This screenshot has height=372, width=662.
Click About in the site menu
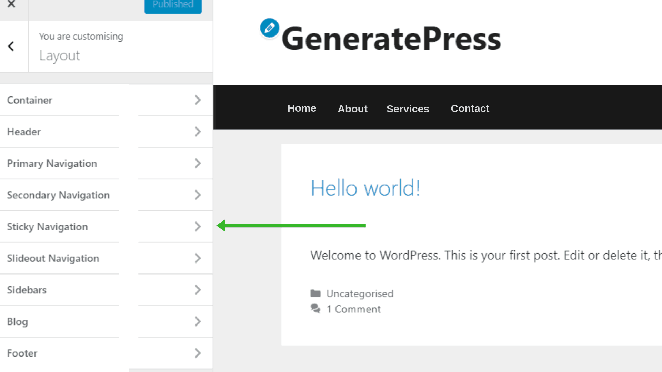click(x=352, y=109)
